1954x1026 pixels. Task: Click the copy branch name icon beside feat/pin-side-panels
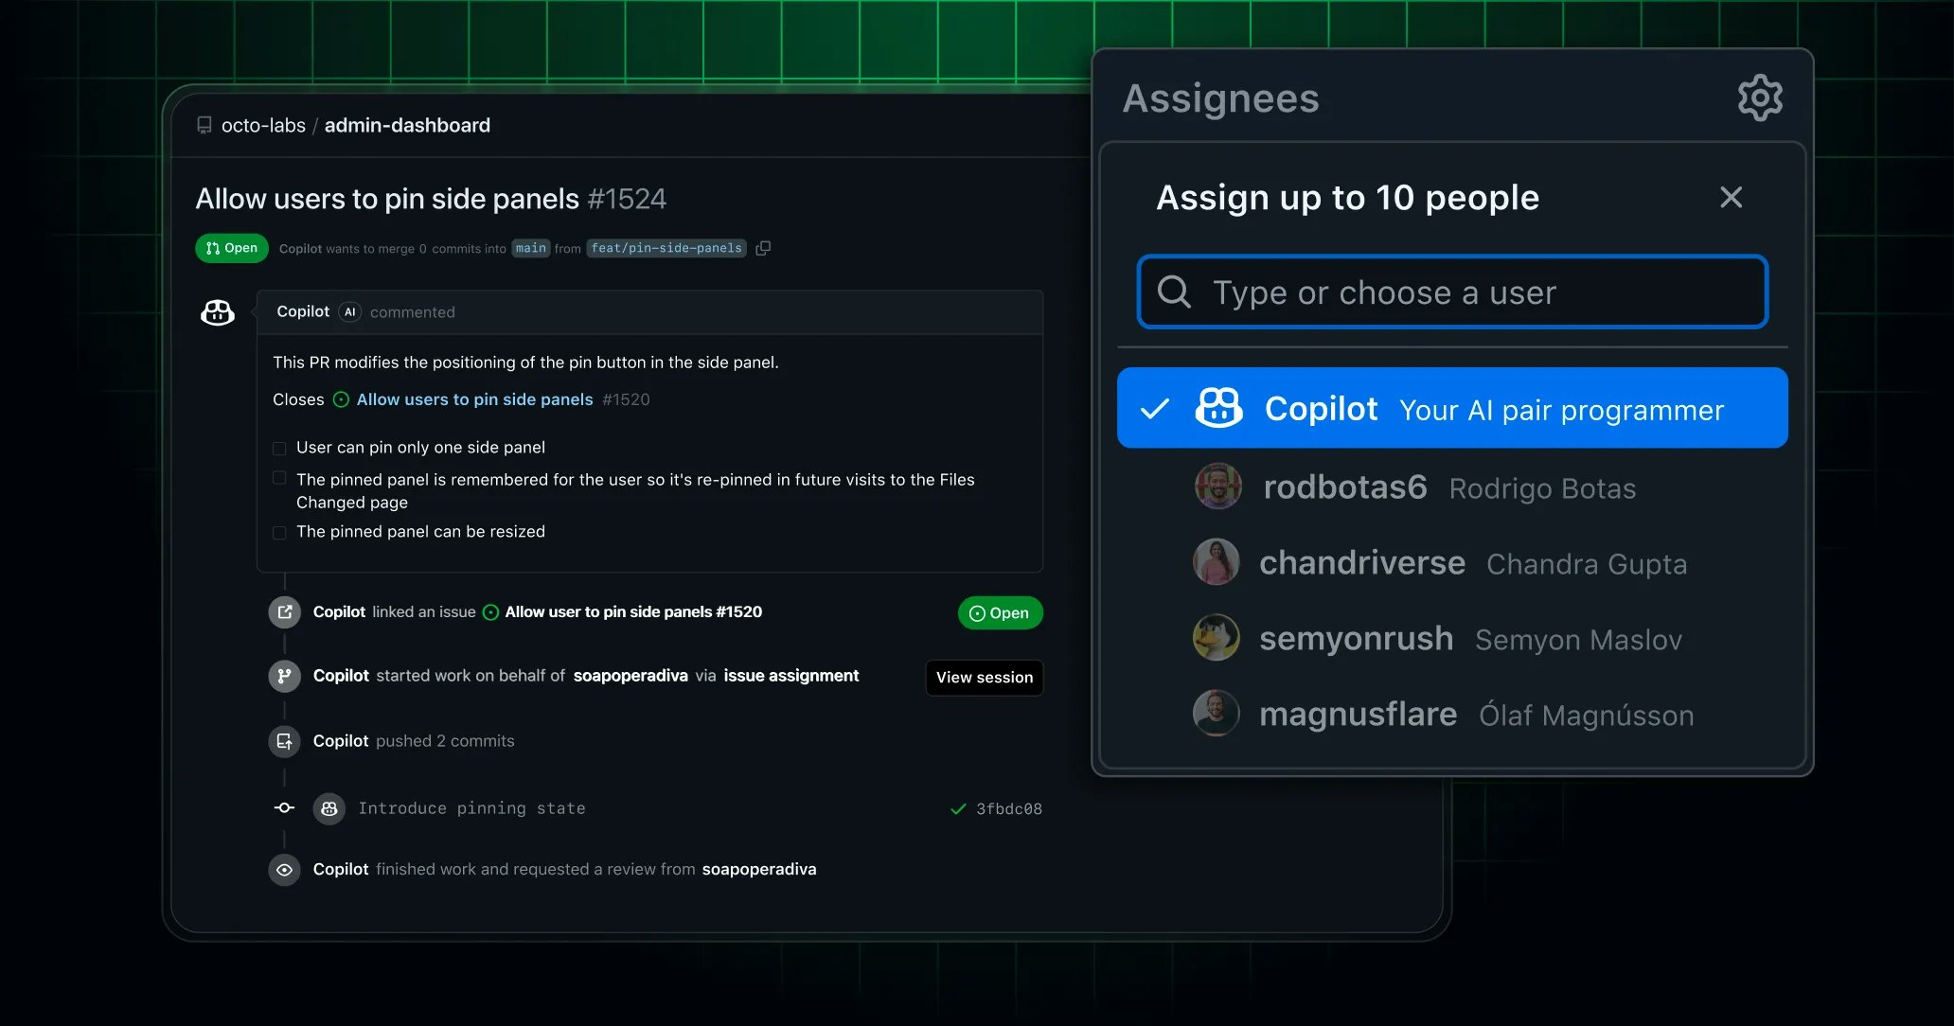[x=764, y=248]
